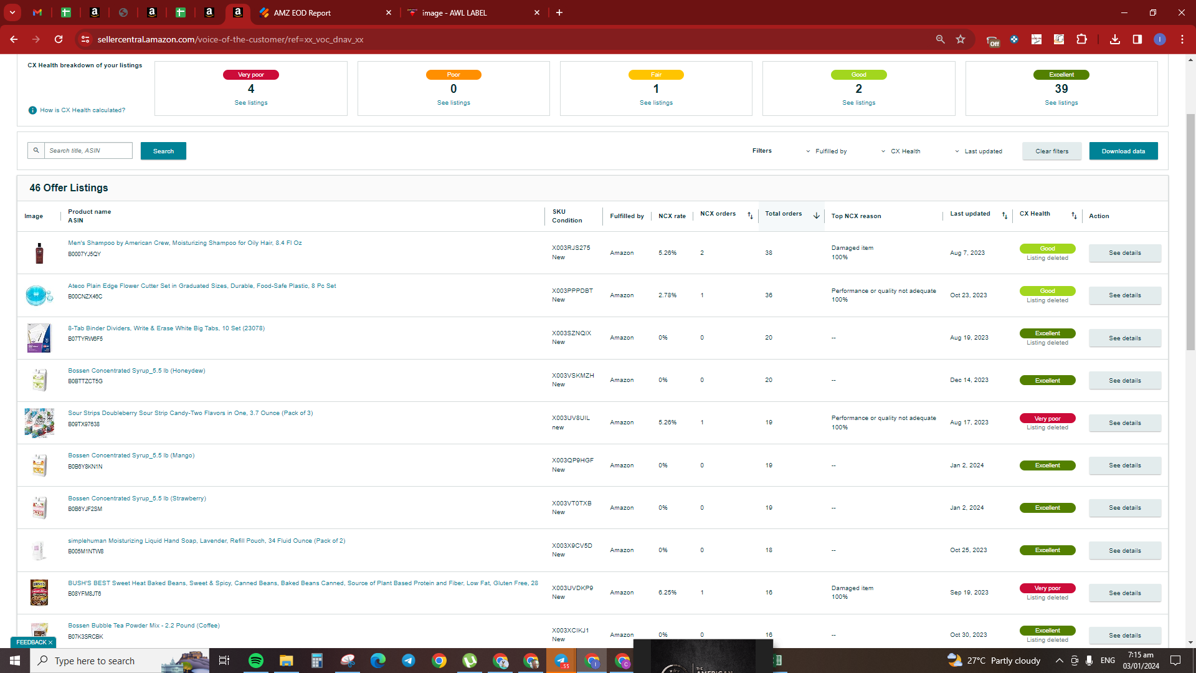Open the Gmail browser tab
Screen dimensions: 1196x673
click(37, 12)
